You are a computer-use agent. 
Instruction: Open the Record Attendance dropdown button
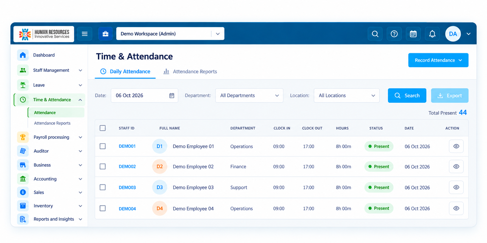click(438, 60)
